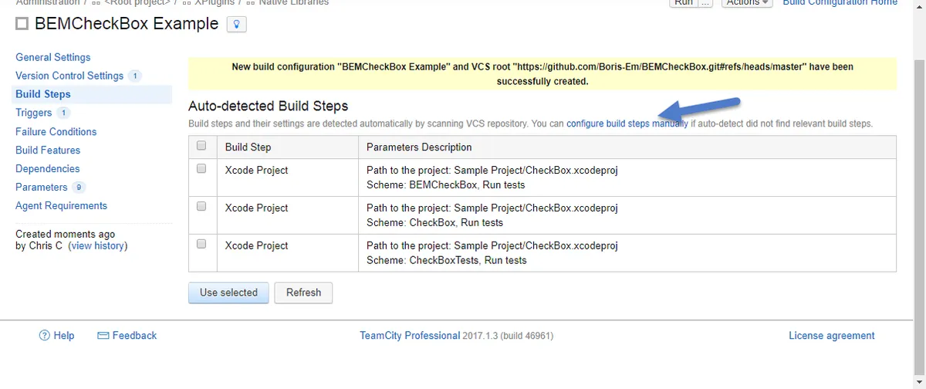Click 'Created moments ago' text
This screenshot has height=389, width=926.
click(x=66, y=234)
